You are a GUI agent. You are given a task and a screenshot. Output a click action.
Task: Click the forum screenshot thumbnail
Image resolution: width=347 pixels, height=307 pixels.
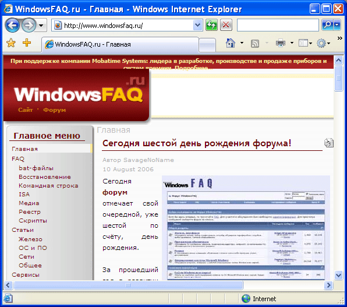246,228
